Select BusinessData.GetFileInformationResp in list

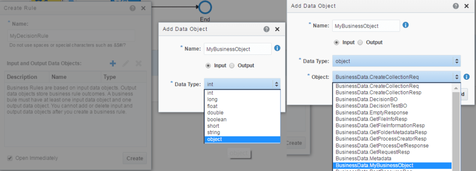click(392, 125)
